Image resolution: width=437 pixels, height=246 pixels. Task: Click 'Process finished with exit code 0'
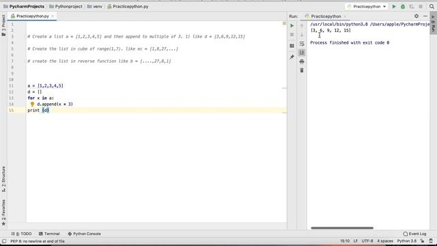(350, 42)
